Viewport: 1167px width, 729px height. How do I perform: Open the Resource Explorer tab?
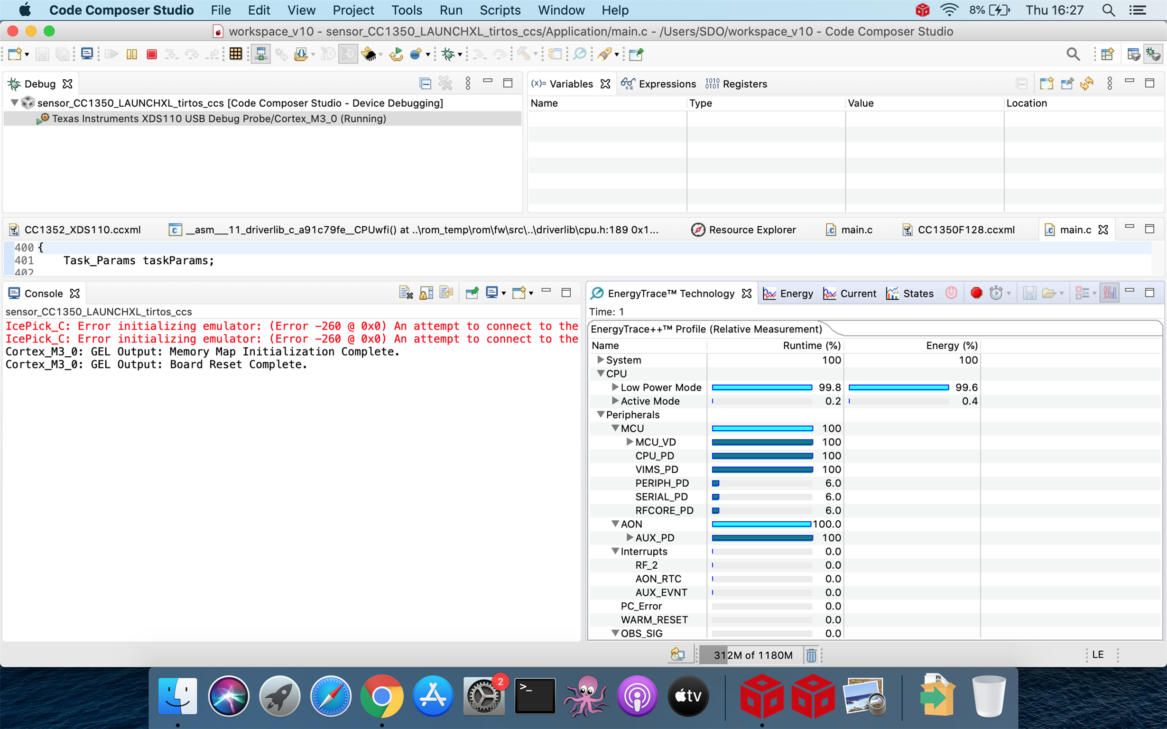click(x=743, y=230)
